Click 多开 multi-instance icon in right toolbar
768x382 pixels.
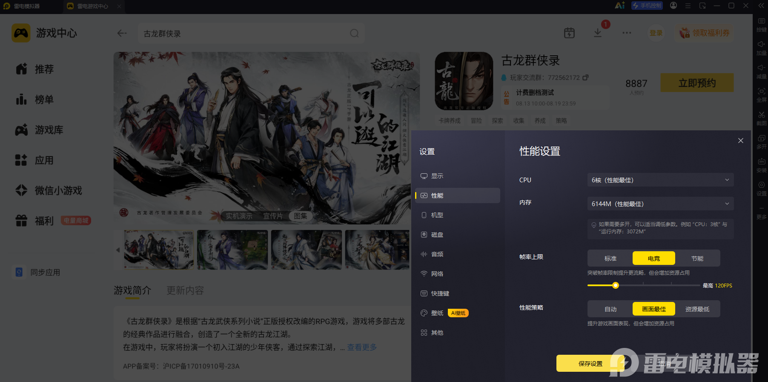click(761, 142)
